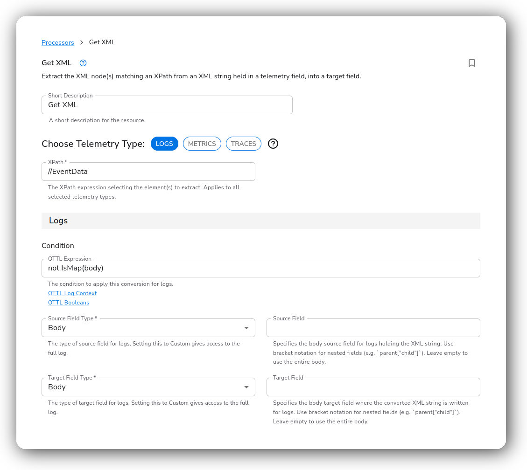Screen dimensions: 527x470
Task: Edit the OTTL Expression field
Action: [261, 268]
